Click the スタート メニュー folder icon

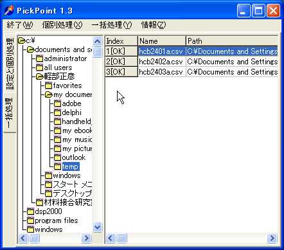click(x=48, y=184)
